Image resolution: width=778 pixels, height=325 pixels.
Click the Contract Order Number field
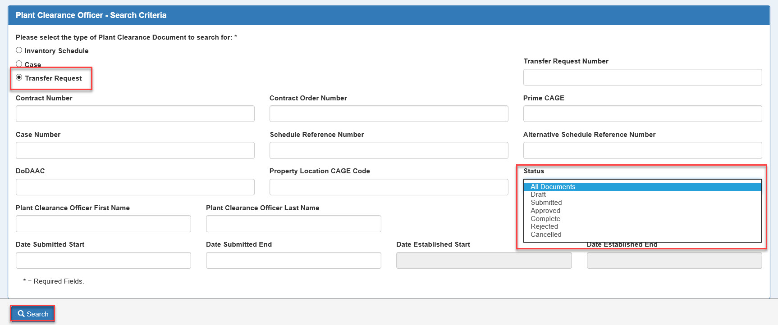(389, 114)
